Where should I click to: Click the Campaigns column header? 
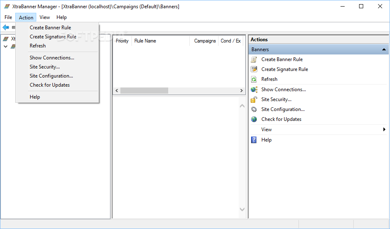tap(204, 41)
